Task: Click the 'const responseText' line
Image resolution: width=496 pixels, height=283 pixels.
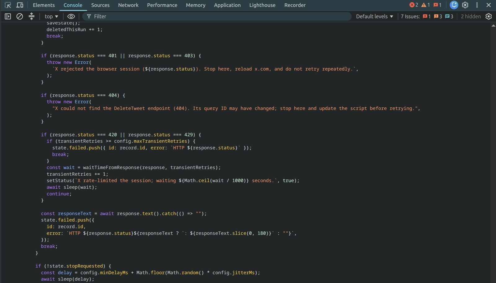Action: 124,213
